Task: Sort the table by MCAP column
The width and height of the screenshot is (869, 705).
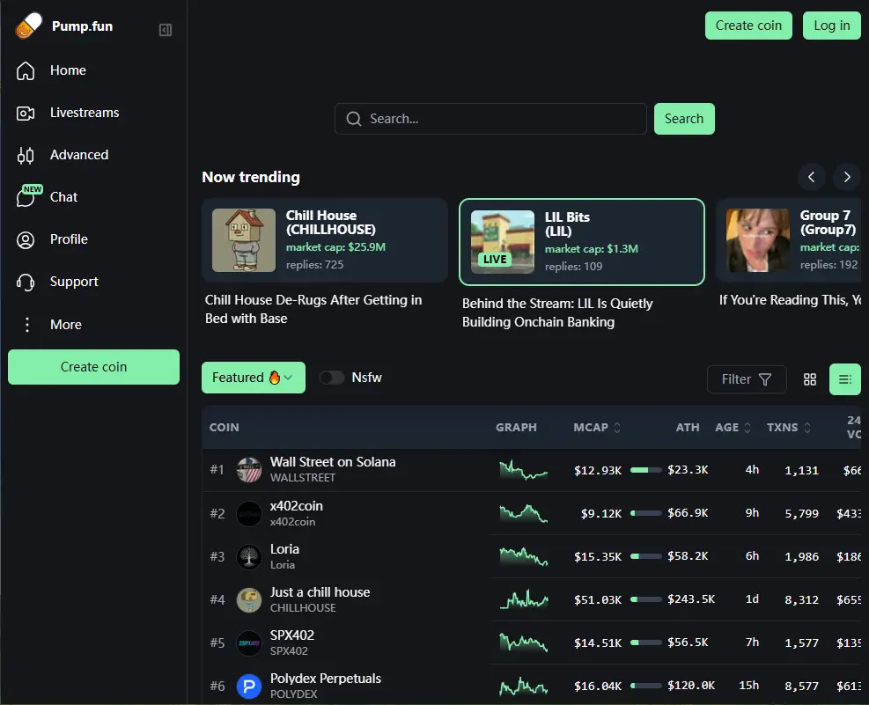Action: (x=597, y=428)
